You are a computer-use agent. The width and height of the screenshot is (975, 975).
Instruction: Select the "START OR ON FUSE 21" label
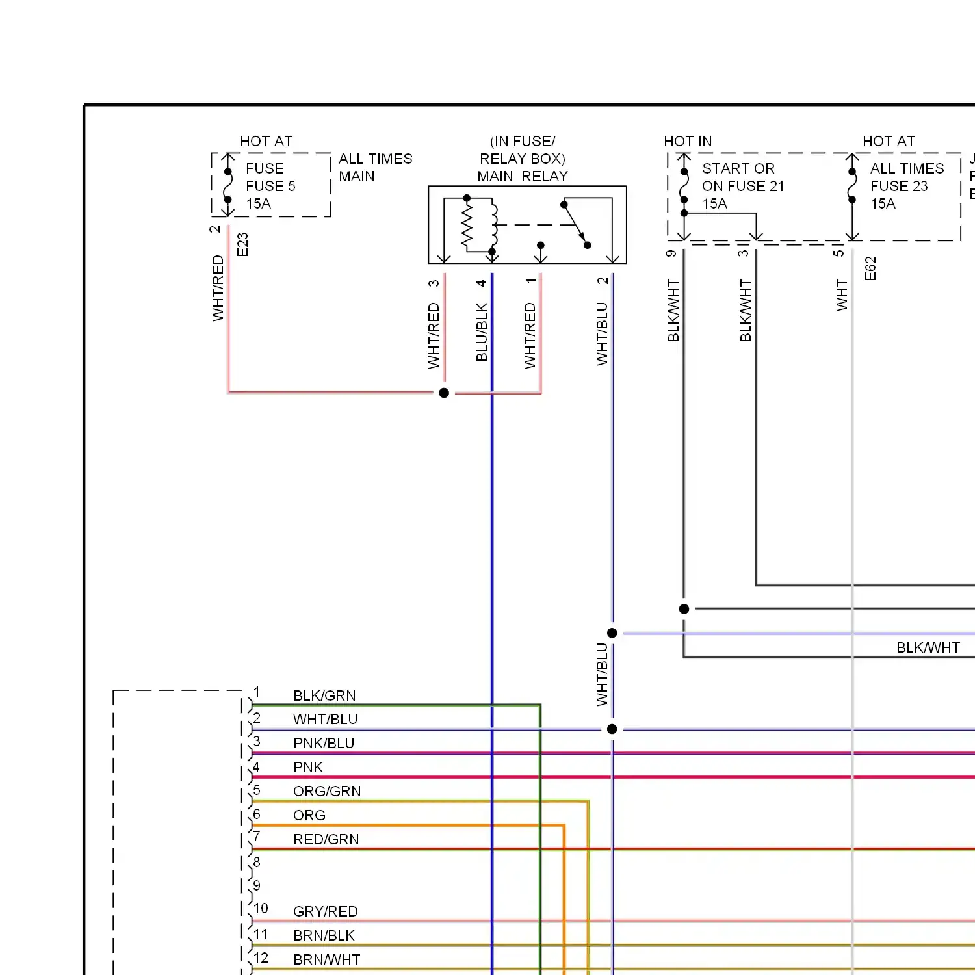743,177
